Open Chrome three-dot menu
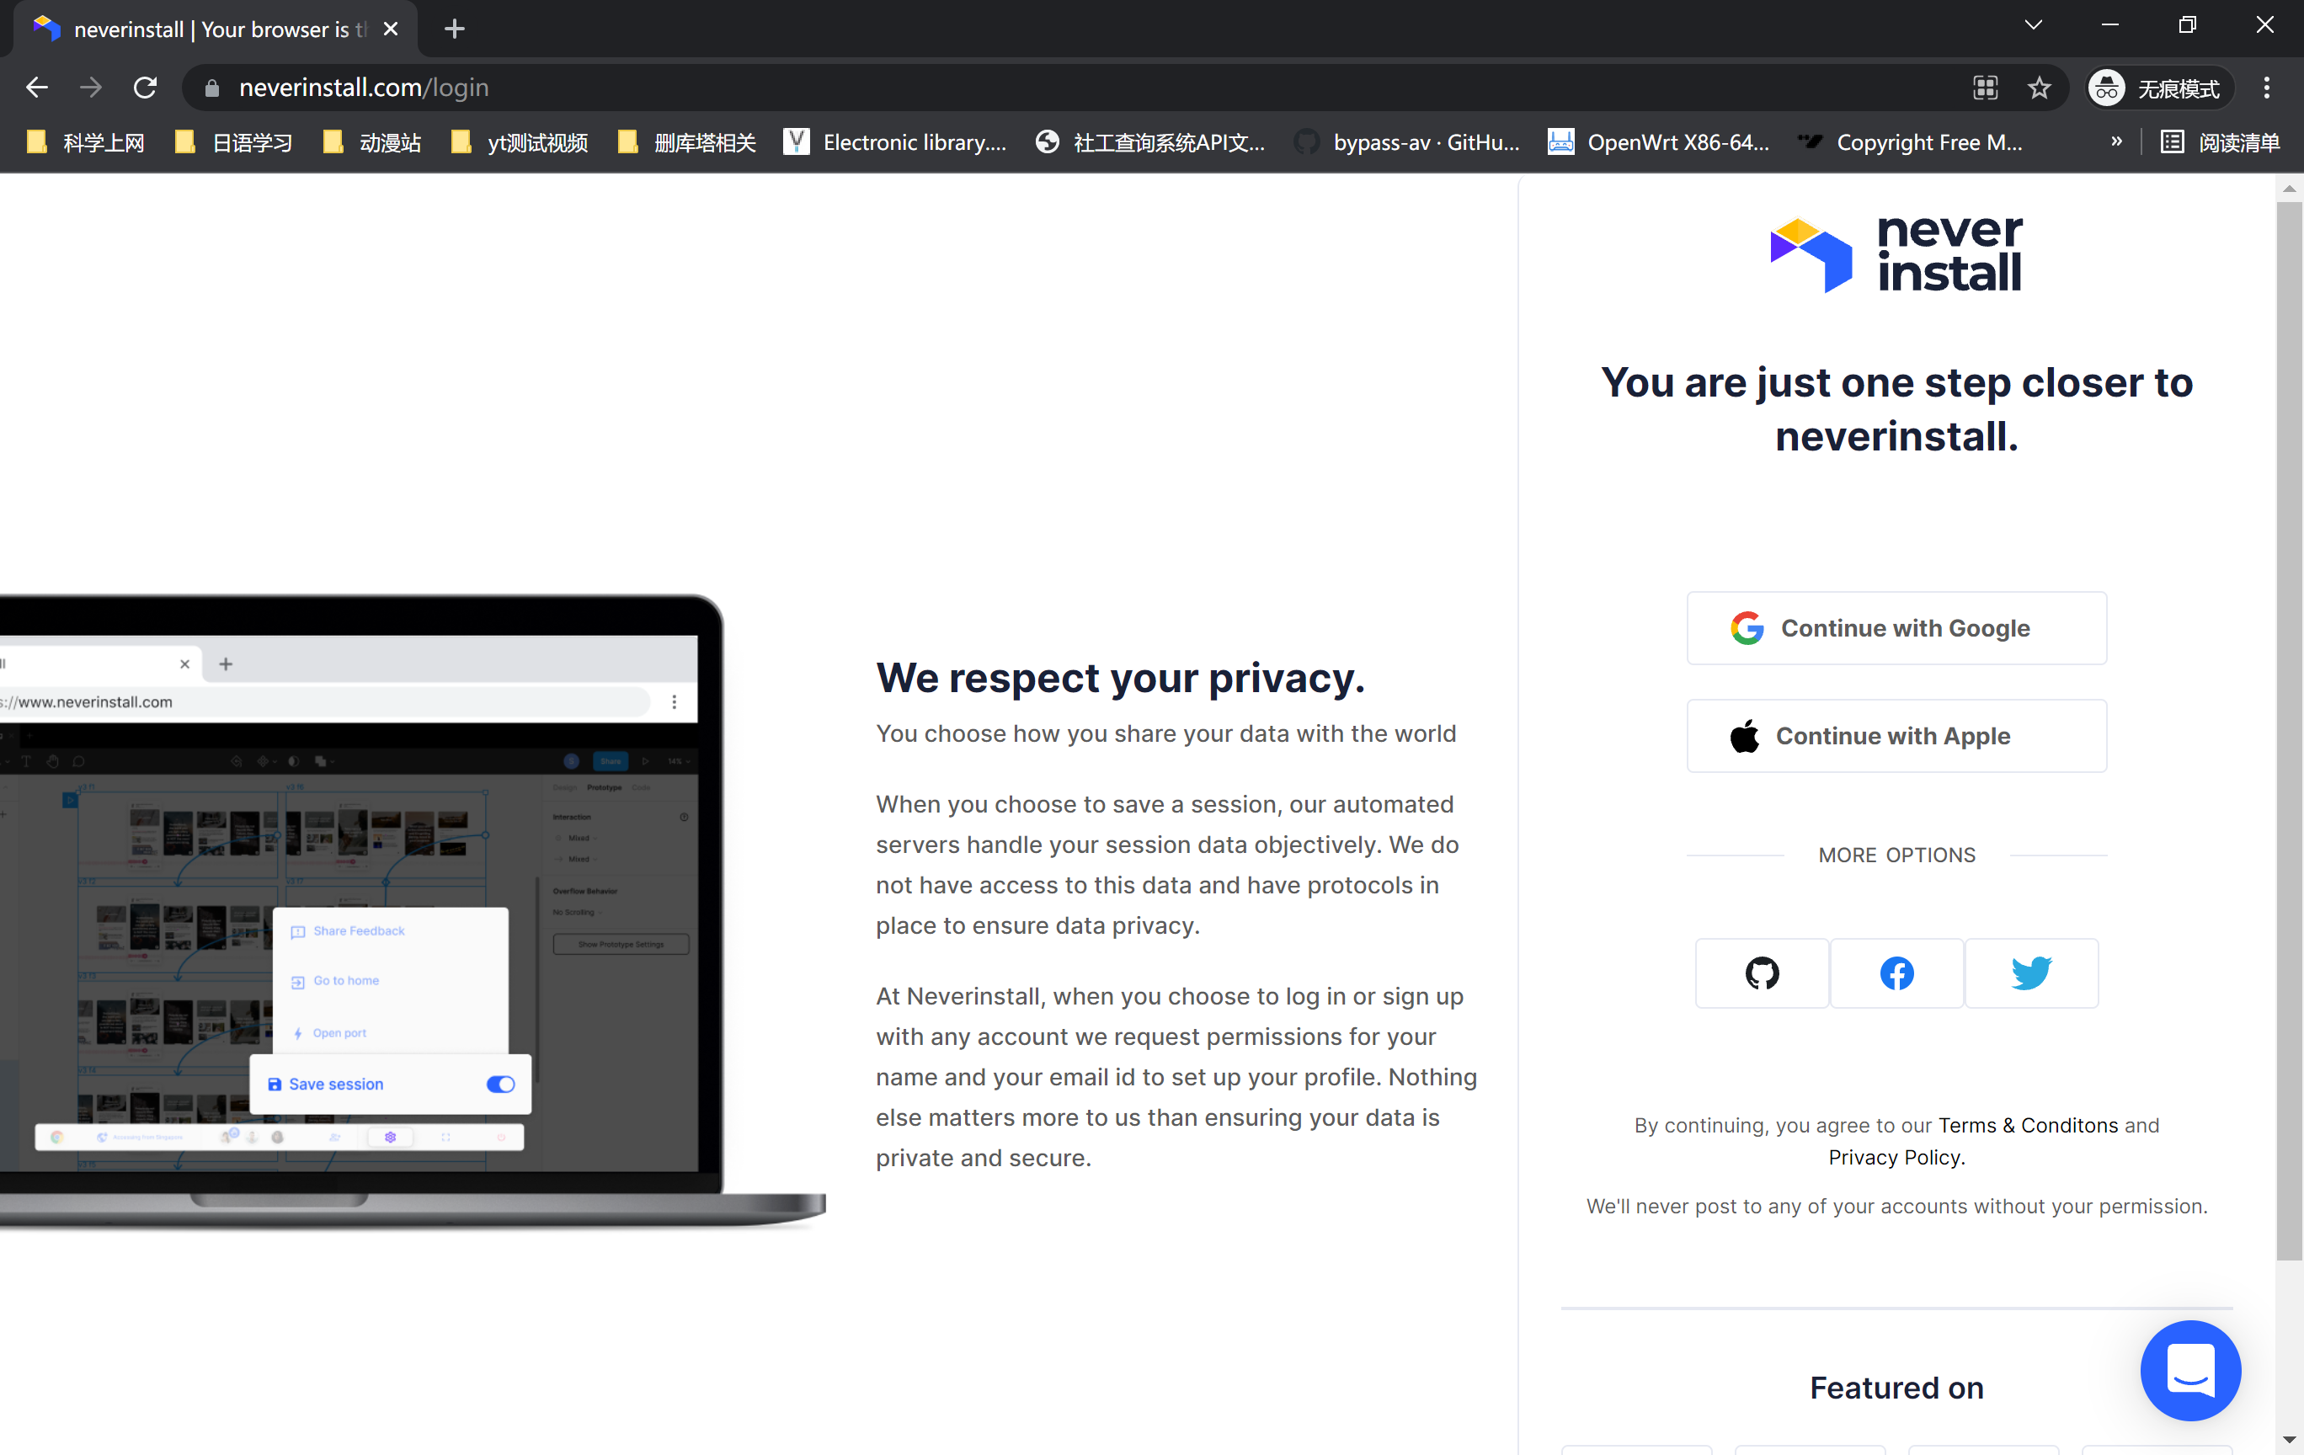This screenshot has width=2304, height=1455. [x=2266, y=88]
